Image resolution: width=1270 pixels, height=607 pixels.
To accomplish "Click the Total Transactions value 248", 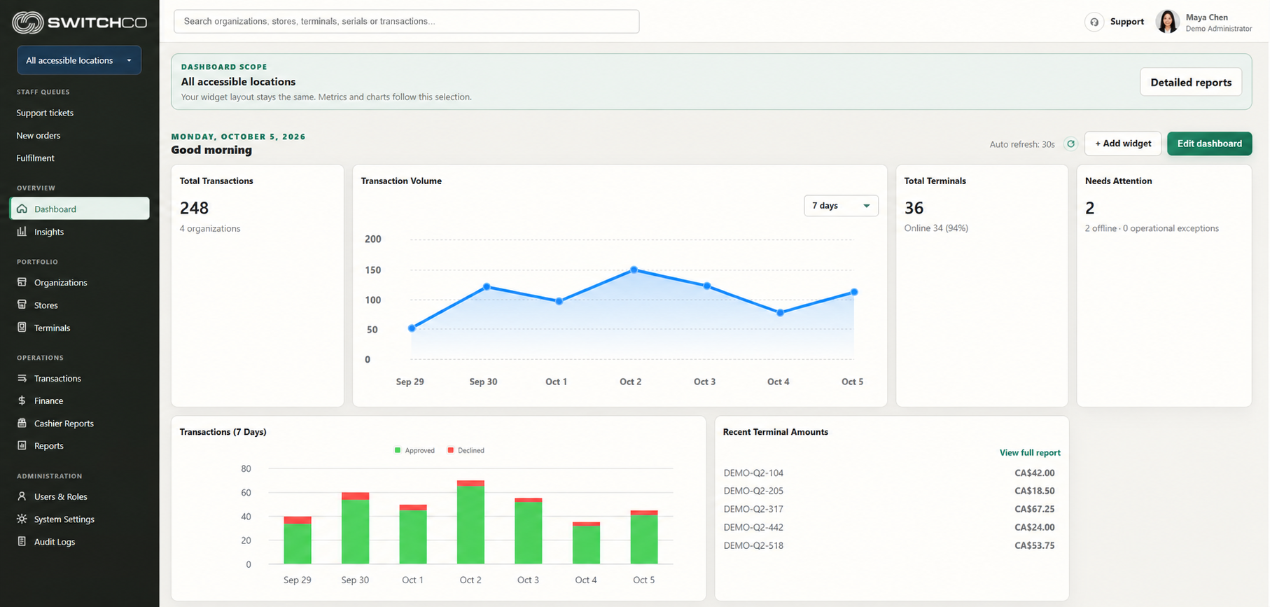I will coord(194,208).
